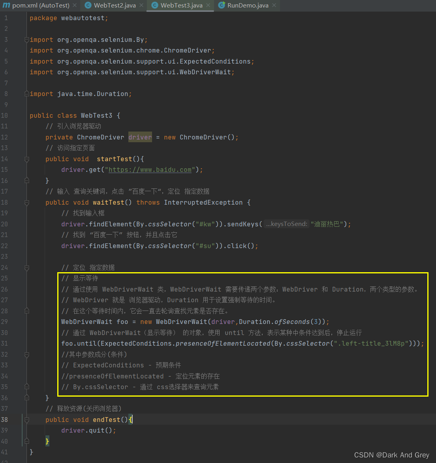This screenshot has height=463, width=436.
Task: Click InterruptedException on line 18
Action: [x=203, y=203]
